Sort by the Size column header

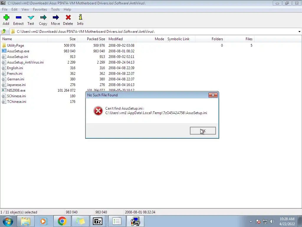pos(63,39)
